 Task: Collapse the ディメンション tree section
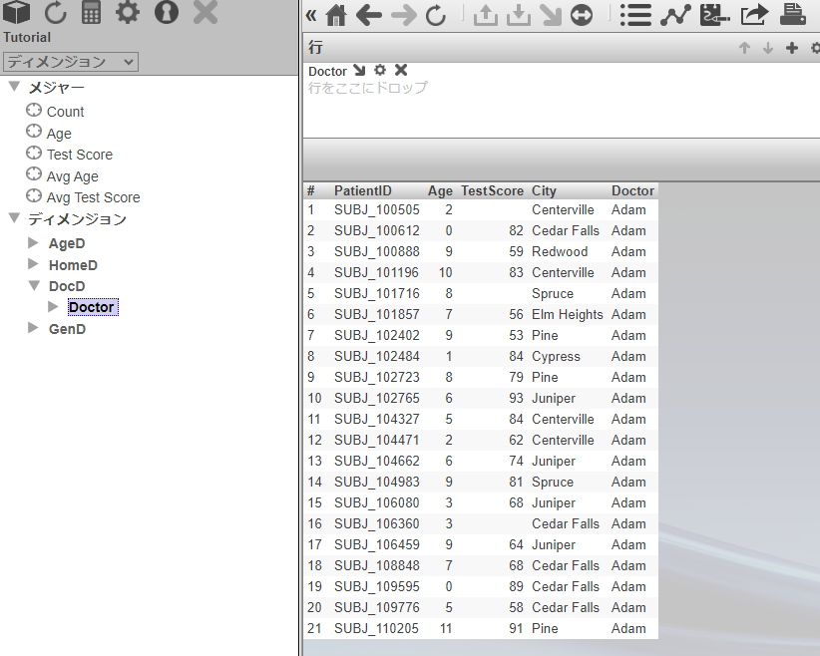click(15, 218)
